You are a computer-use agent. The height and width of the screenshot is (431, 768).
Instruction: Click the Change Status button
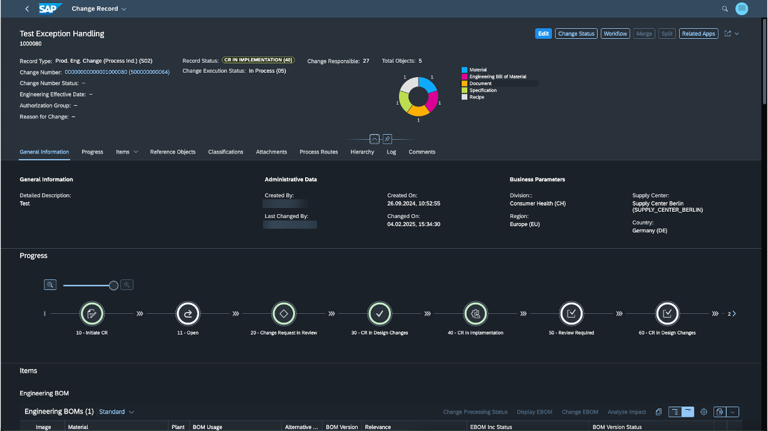576,34
